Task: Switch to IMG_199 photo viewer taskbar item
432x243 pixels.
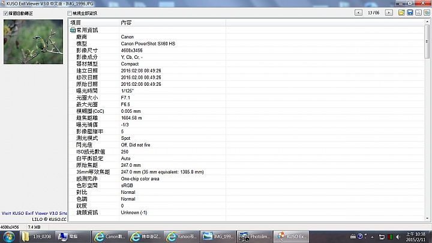Action: point(218,236)
